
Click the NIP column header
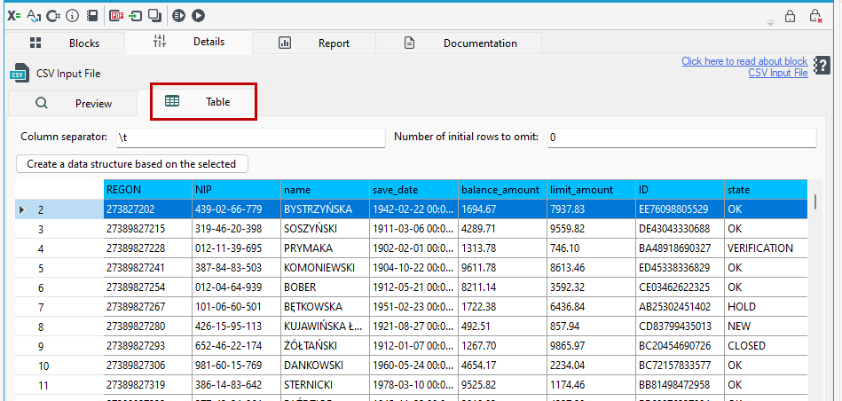237,190
